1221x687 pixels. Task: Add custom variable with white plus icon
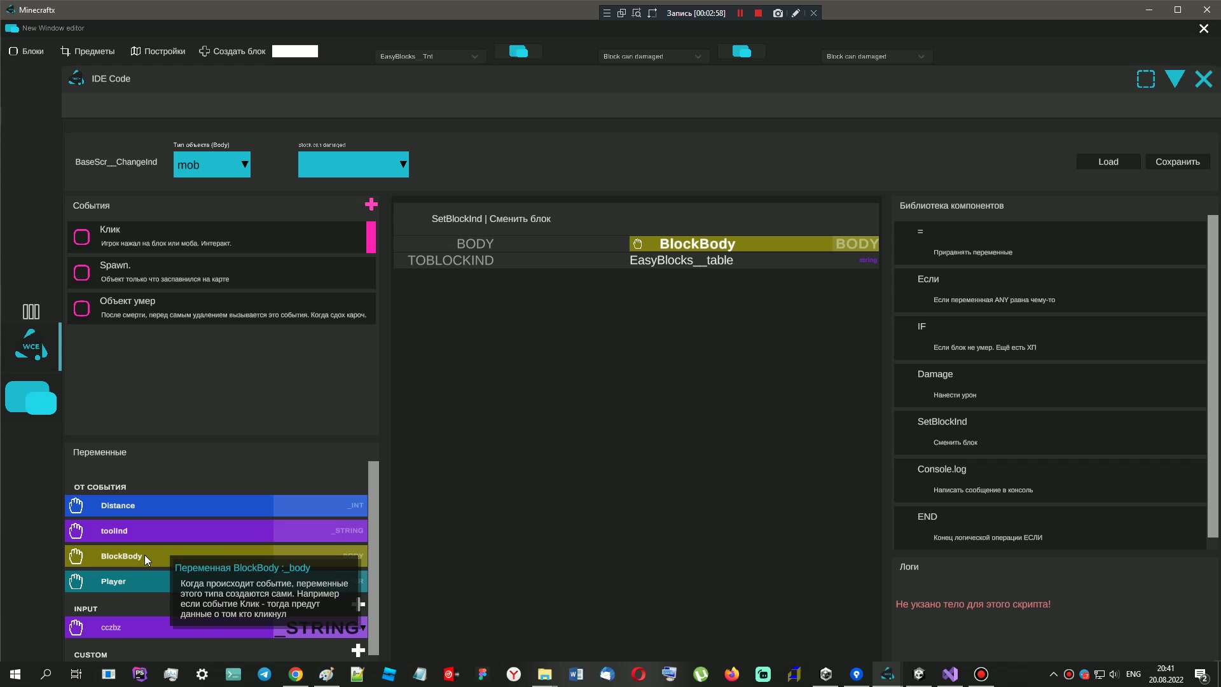[x=358, y=650]
